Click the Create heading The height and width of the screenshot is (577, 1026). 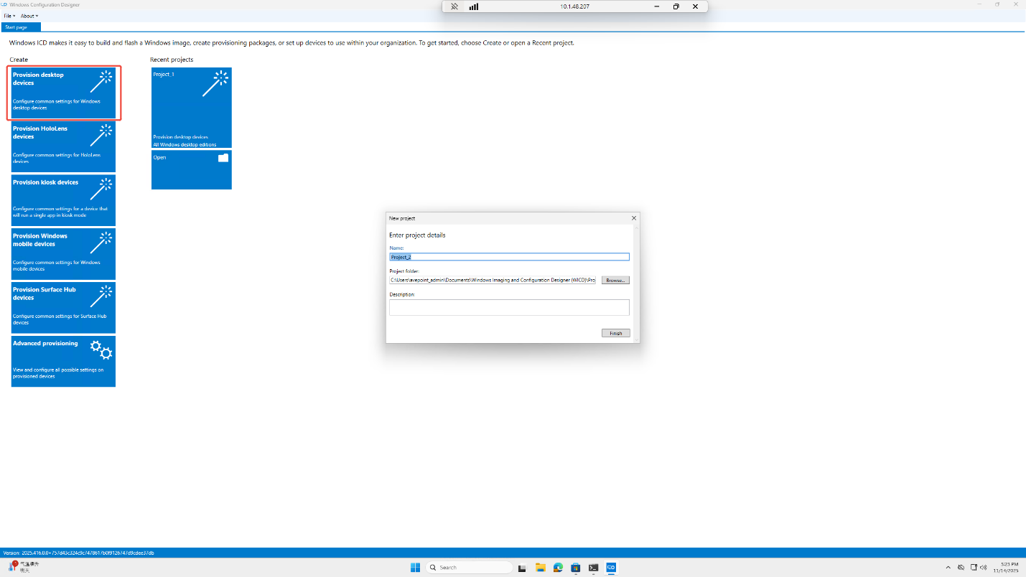19,60
